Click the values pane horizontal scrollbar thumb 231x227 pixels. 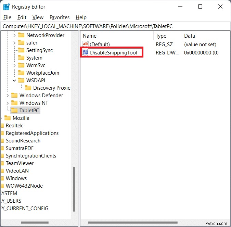pos(133,223)
